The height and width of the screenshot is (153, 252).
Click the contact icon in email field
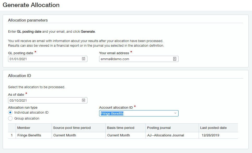[175, 59]
